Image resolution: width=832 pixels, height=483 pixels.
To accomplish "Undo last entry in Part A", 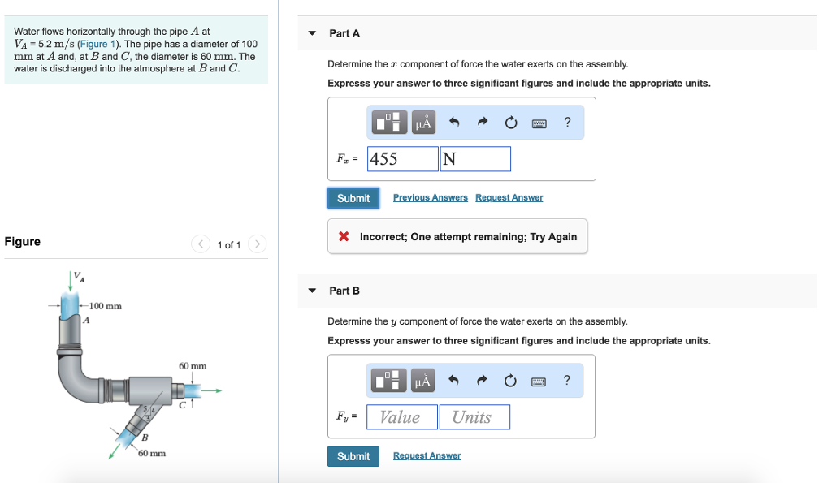I will tap(454, 123).
